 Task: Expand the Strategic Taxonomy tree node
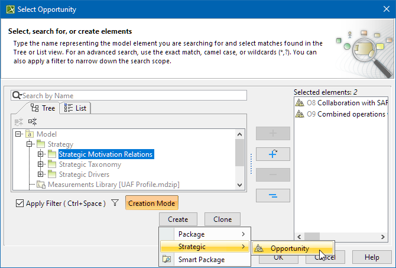point(41,164)
